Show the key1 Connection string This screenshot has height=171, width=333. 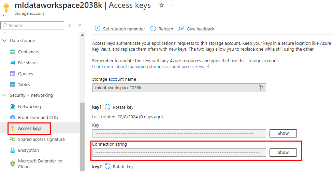[283, 153]
